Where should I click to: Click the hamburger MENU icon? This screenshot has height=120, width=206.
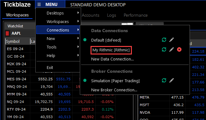[x=39, y=5]
